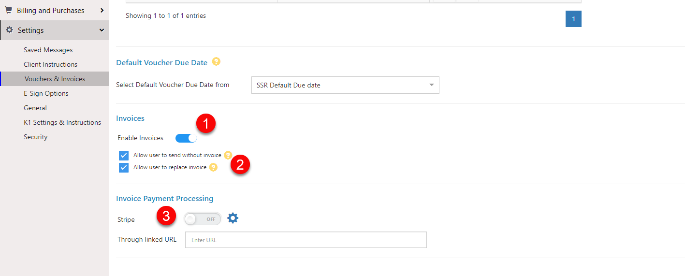Click pagination page 1 button

click(573, 19)
